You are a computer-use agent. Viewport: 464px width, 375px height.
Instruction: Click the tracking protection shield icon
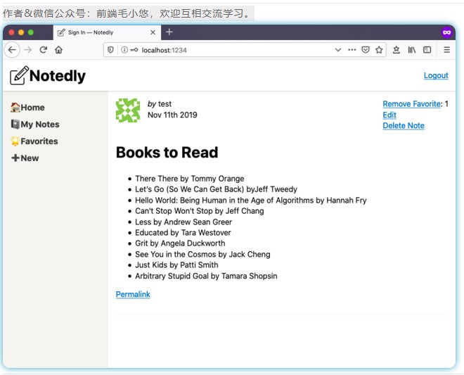pos(110,50)
